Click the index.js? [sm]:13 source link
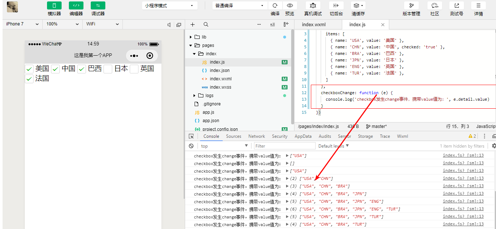496x229 pixels. coord(463,156)
